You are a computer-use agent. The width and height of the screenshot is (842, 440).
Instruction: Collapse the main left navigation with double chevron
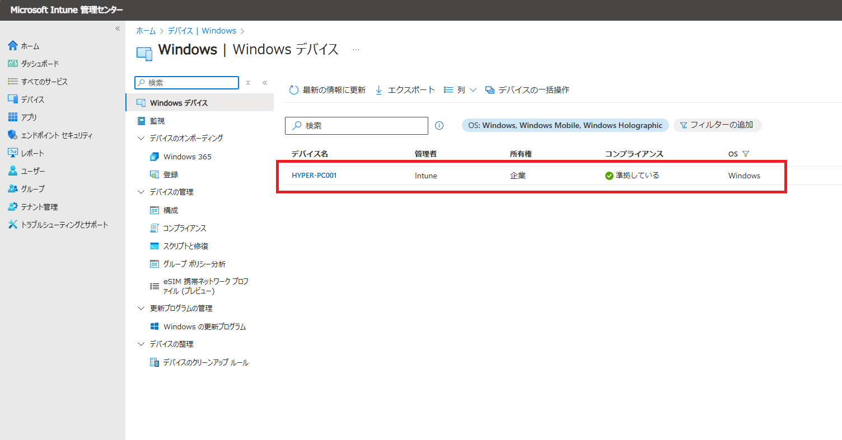(x=118, y=29)
